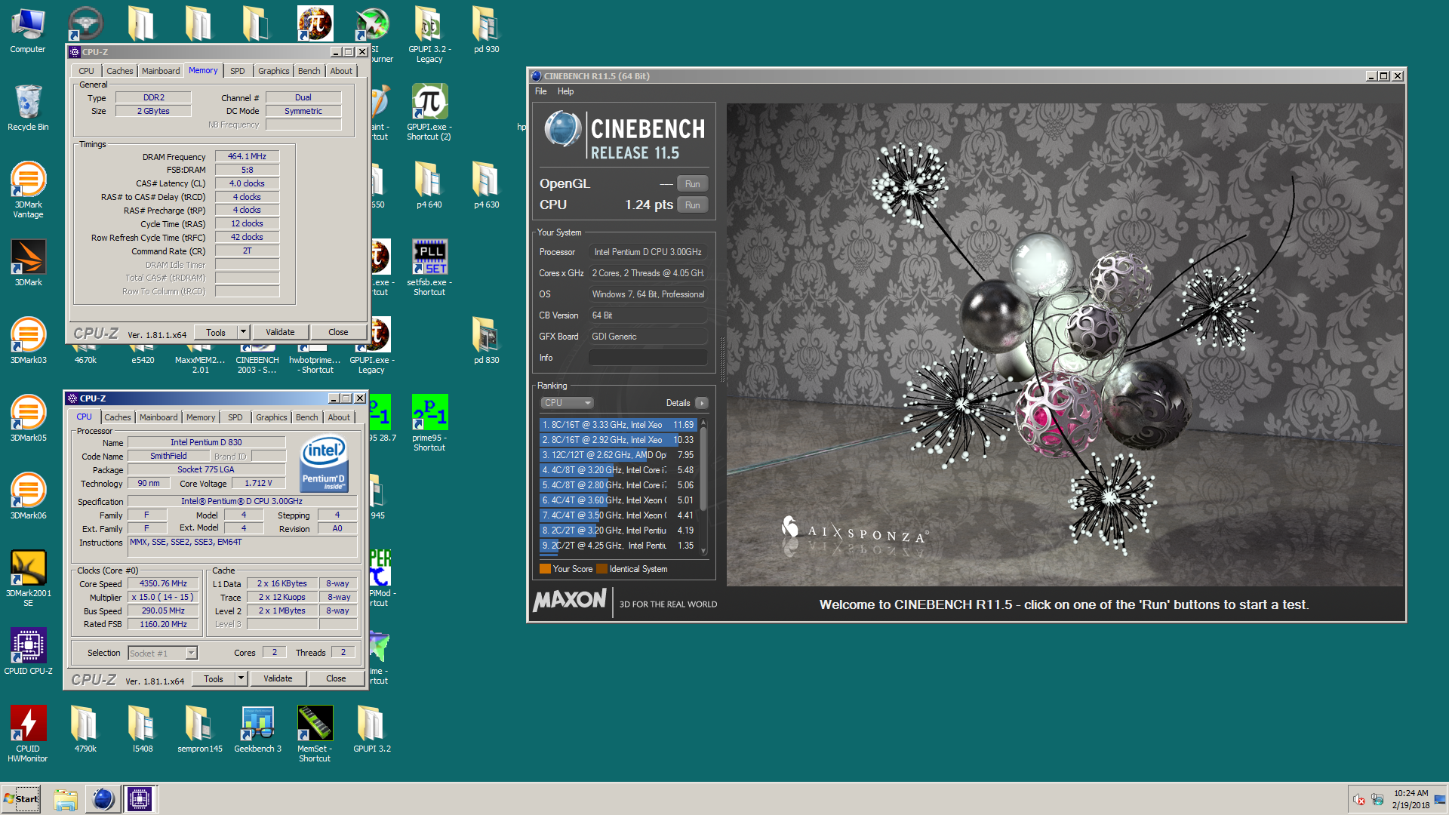Launch 3DMark05 desktop shortcut

(x=28, y=419)
